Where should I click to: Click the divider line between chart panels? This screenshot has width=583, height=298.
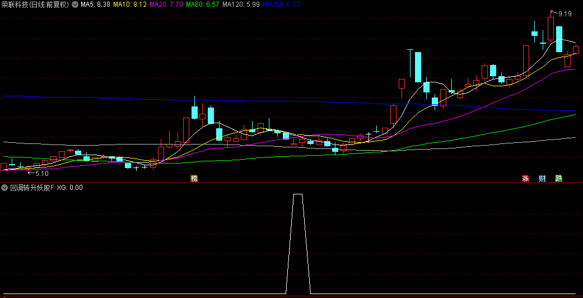[x=291, y=183]
